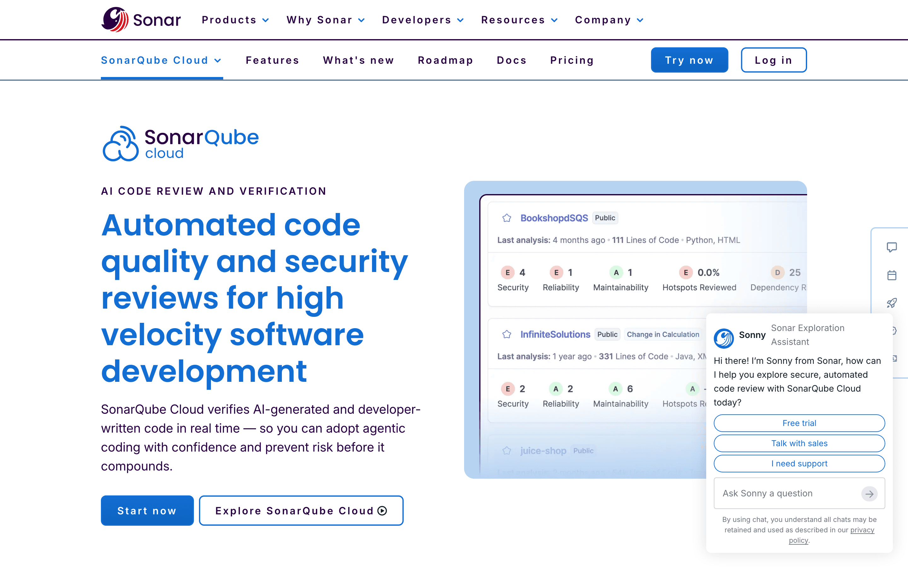Open the calendar icon in the side panel
Viewport: 908px width, 568px height.
(x=892, y=275)
